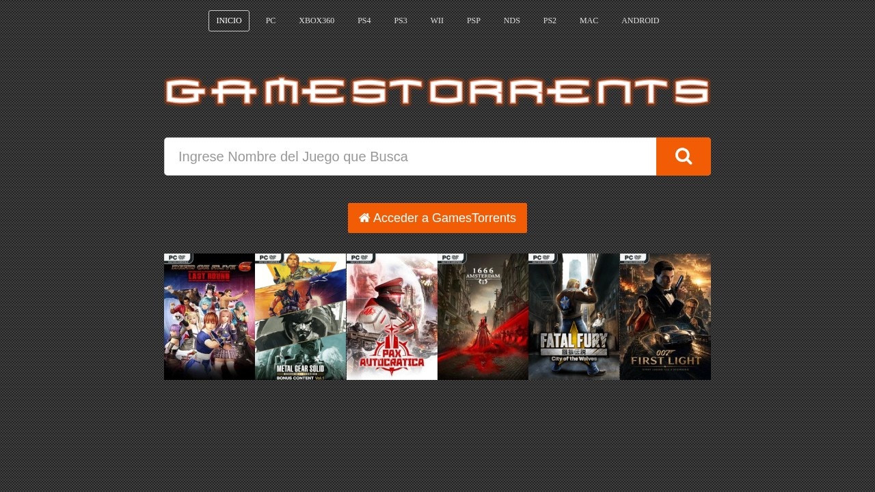Open the Pax Autocratica game cover
This screenshot has height=492, width=875.
(x=392, y=316)
